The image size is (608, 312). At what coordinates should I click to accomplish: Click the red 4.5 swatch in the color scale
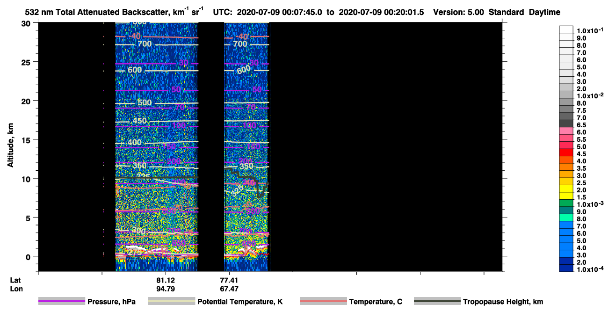(x=566, y=153)
